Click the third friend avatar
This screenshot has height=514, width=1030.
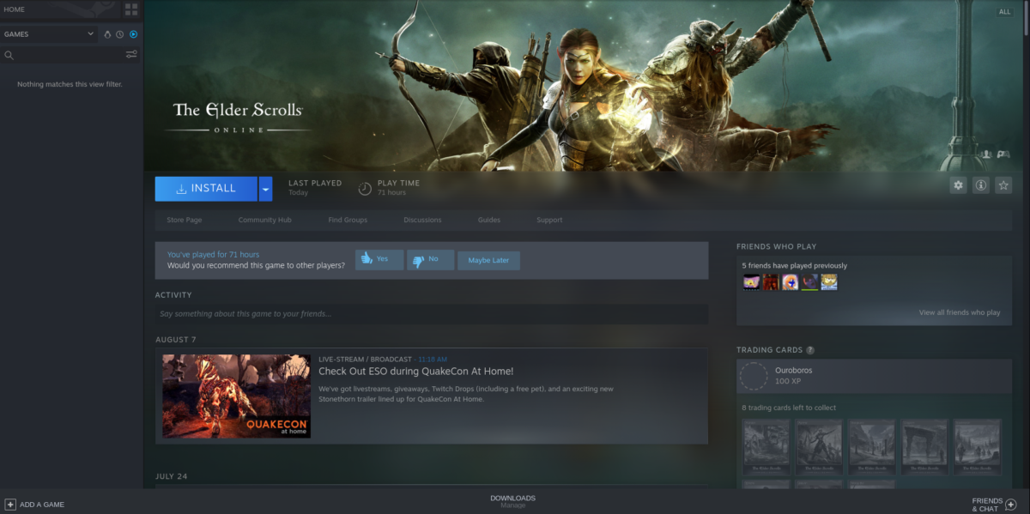coord(790,282)
